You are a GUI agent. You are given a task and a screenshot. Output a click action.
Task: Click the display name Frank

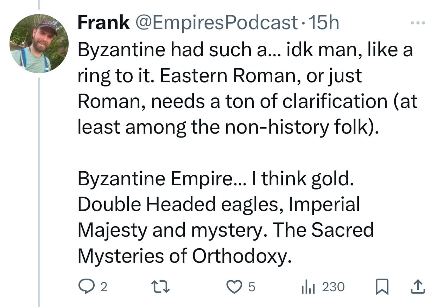(x=103, y=23)
